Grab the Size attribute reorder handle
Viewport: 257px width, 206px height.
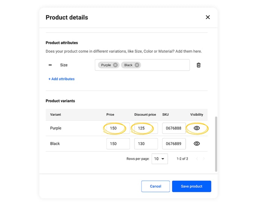tap(50, 65)
